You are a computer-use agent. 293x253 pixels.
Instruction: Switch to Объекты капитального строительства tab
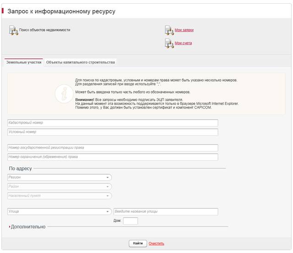click(81, 62)
